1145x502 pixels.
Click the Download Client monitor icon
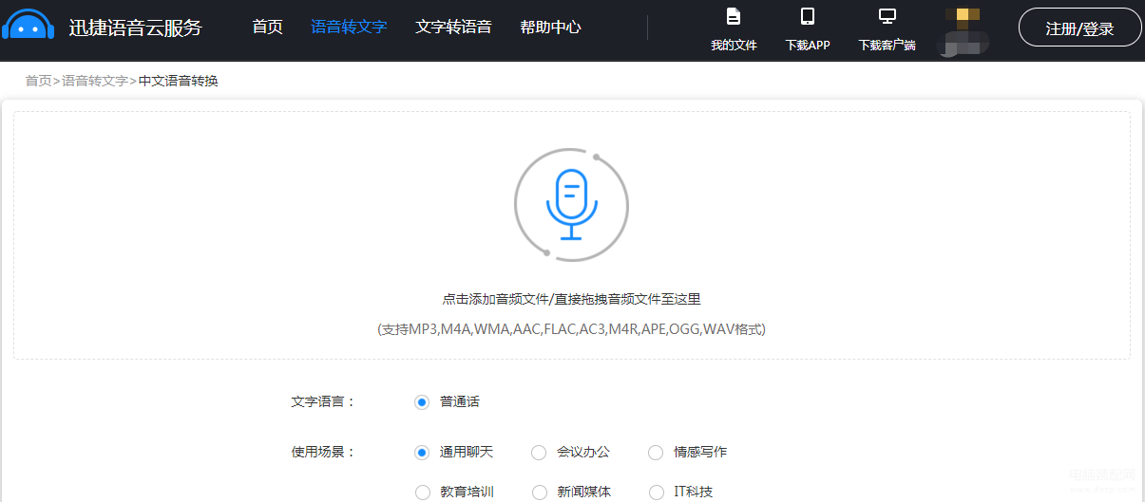[x=887, y=17]
